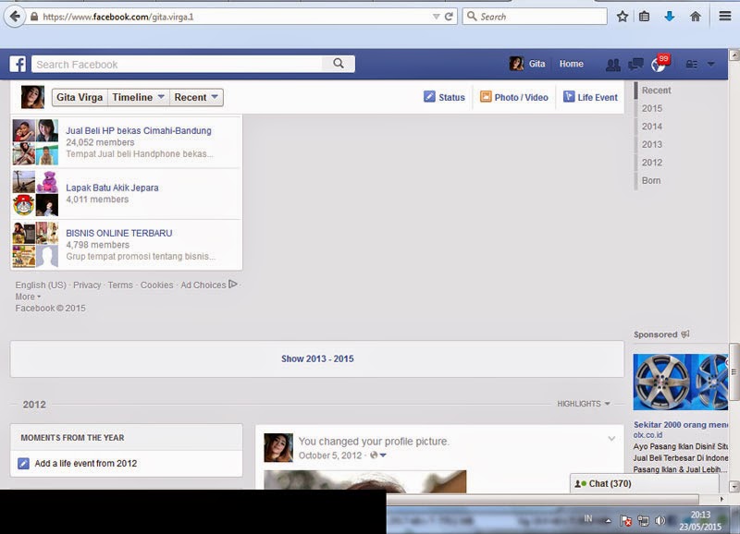The image size is (740, 534).
Task: Open the messages icon in header
Action: (635, 64)
